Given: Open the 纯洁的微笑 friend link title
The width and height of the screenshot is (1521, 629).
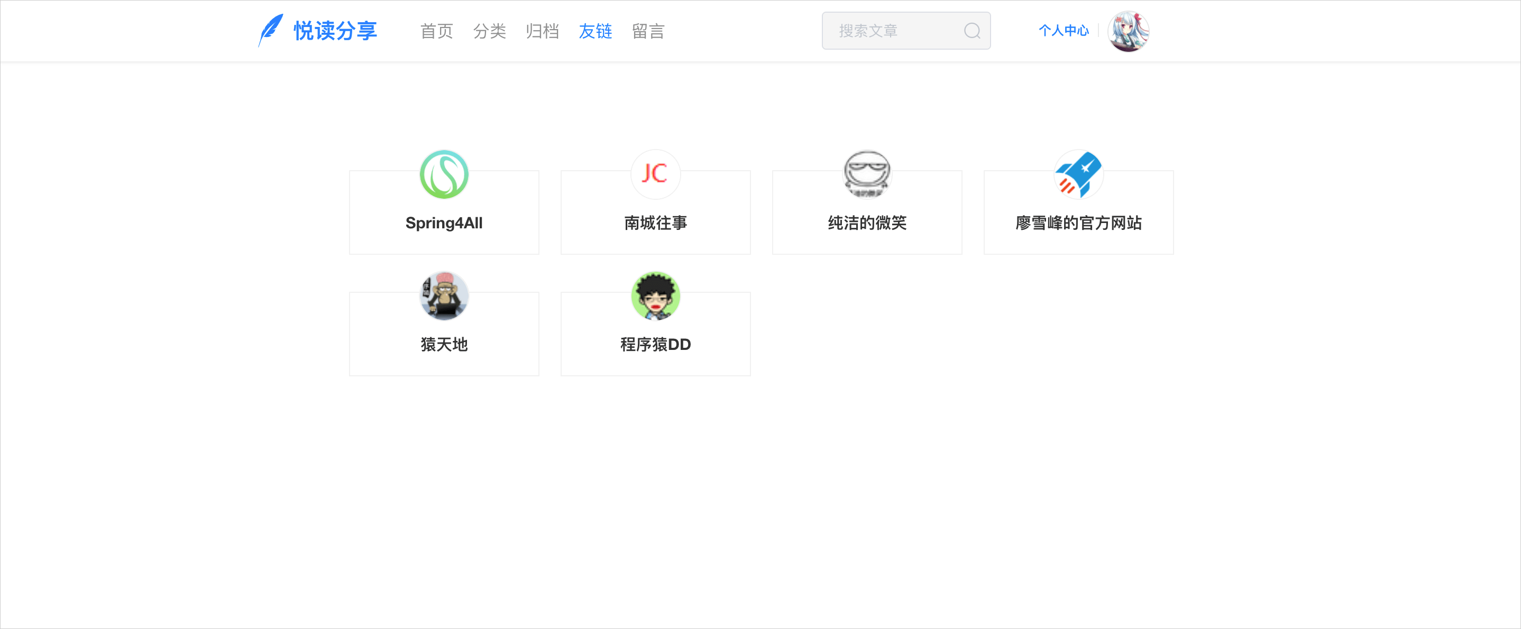Looking at the screenshot, I should point(867,223).
